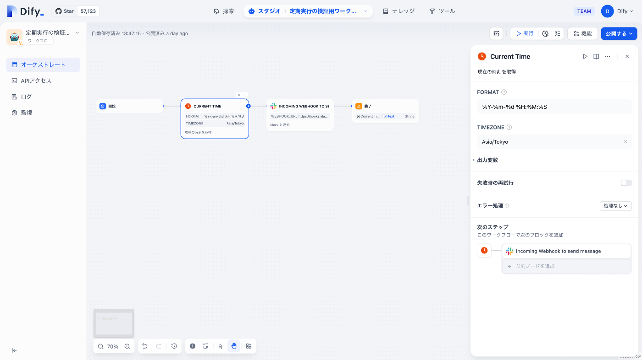Click the add block plus icon in the toolbar
The height and width of the screenshot is (360, 642).
tap(193, 346)
